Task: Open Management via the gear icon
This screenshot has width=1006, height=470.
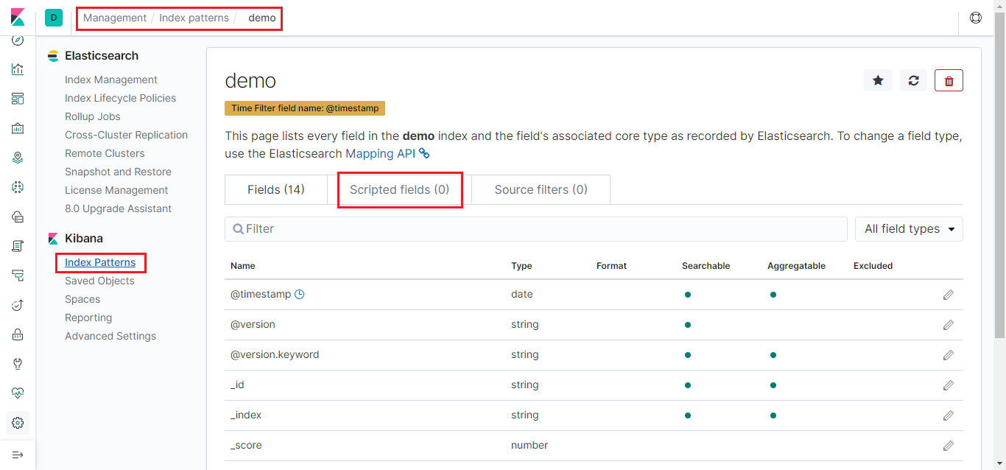Action: (x=18, y=423)
